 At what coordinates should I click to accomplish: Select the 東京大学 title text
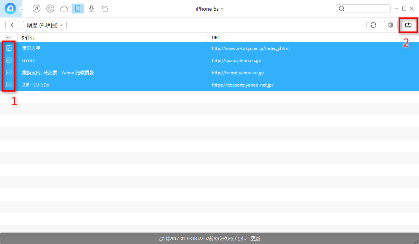click(x=31, y=48)
